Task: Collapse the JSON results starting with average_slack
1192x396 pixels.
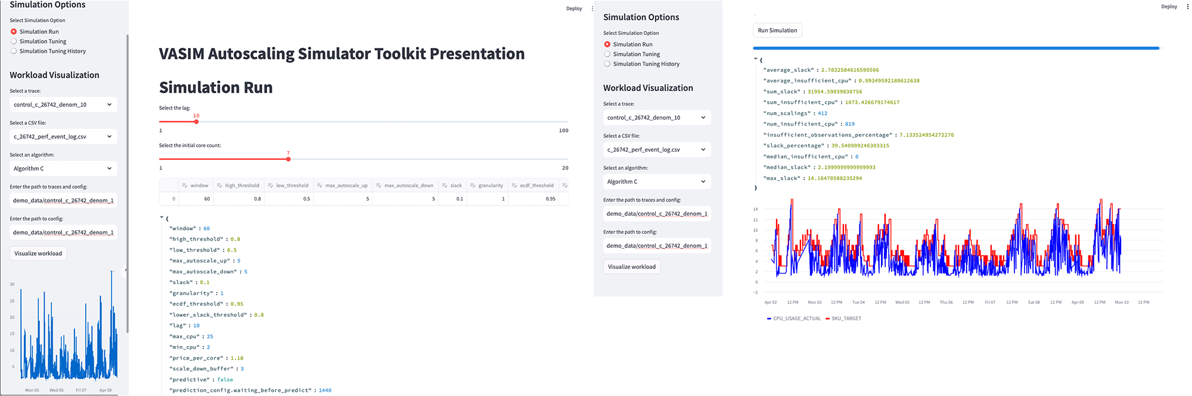Action: point(756,59)
